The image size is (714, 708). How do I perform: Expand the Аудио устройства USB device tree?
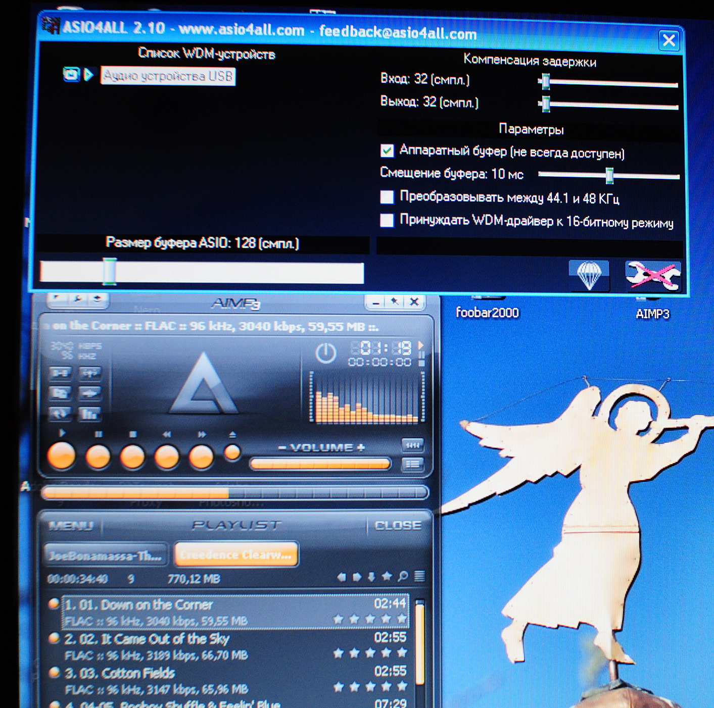point(89,75)
